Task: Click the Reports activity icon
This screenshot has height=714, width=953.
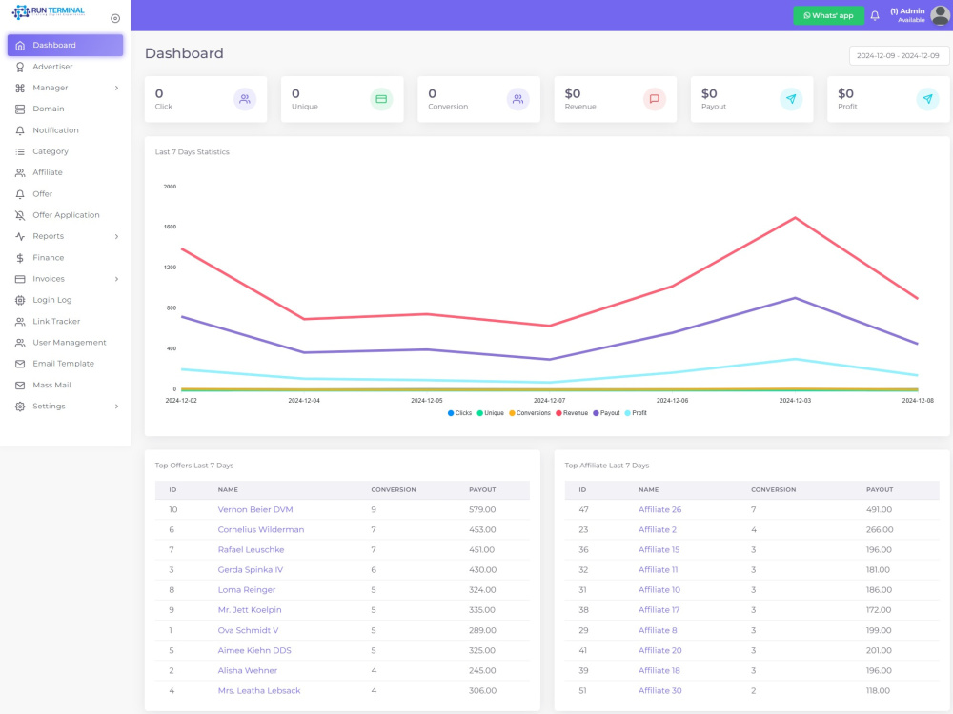Action: click(20, 237)
